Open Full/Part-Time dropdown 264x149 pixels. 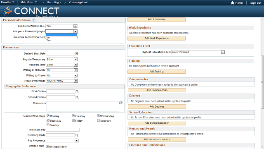coord(62,65)
